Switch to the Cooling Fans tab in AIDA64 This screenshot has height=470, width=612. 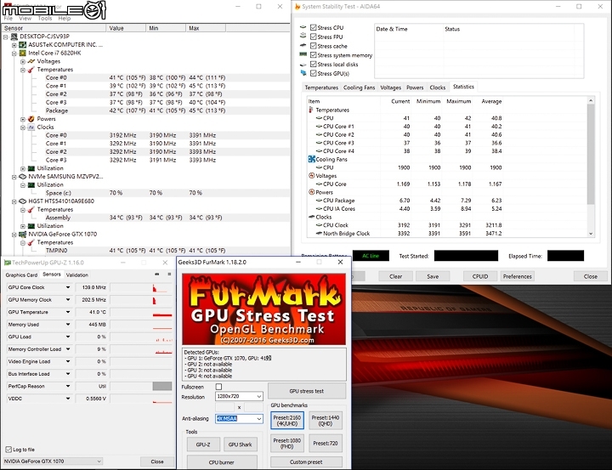[359, 88]
